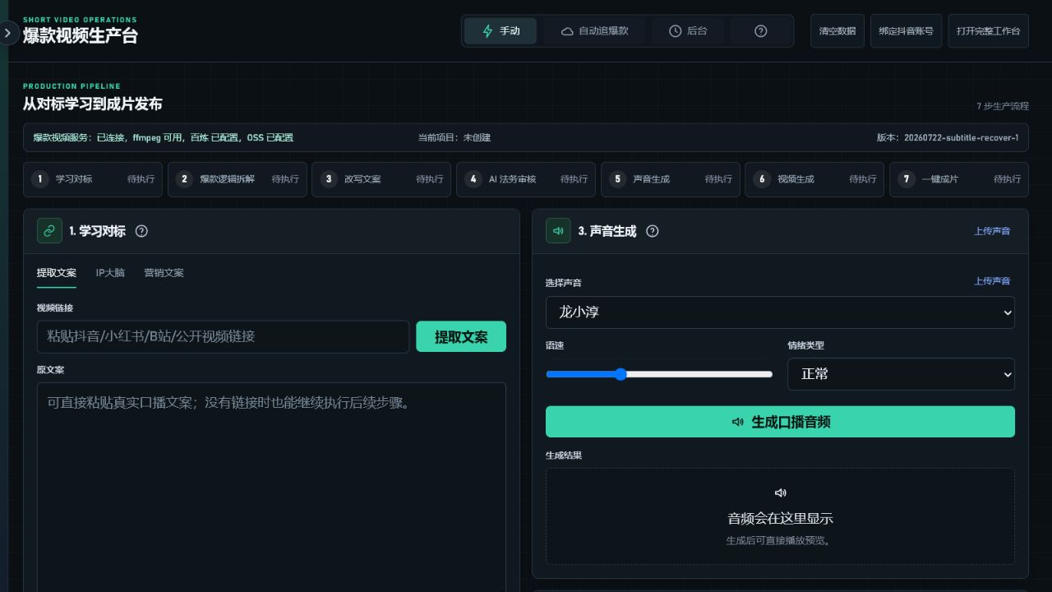Switch to 手动 mode tab
Screen dimensions: 1052x592
501,31
